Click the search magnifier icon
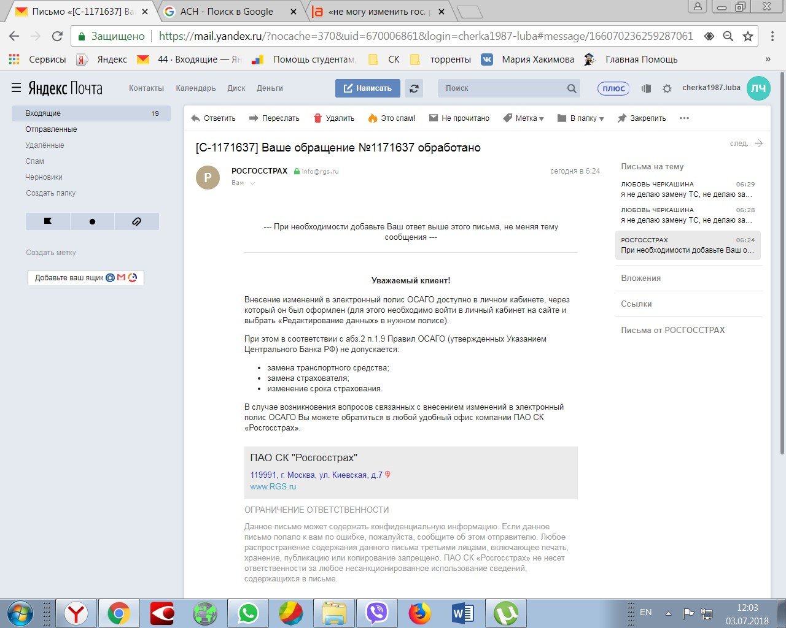This screenshot has width=786, height=628. [x=572, y=88]
